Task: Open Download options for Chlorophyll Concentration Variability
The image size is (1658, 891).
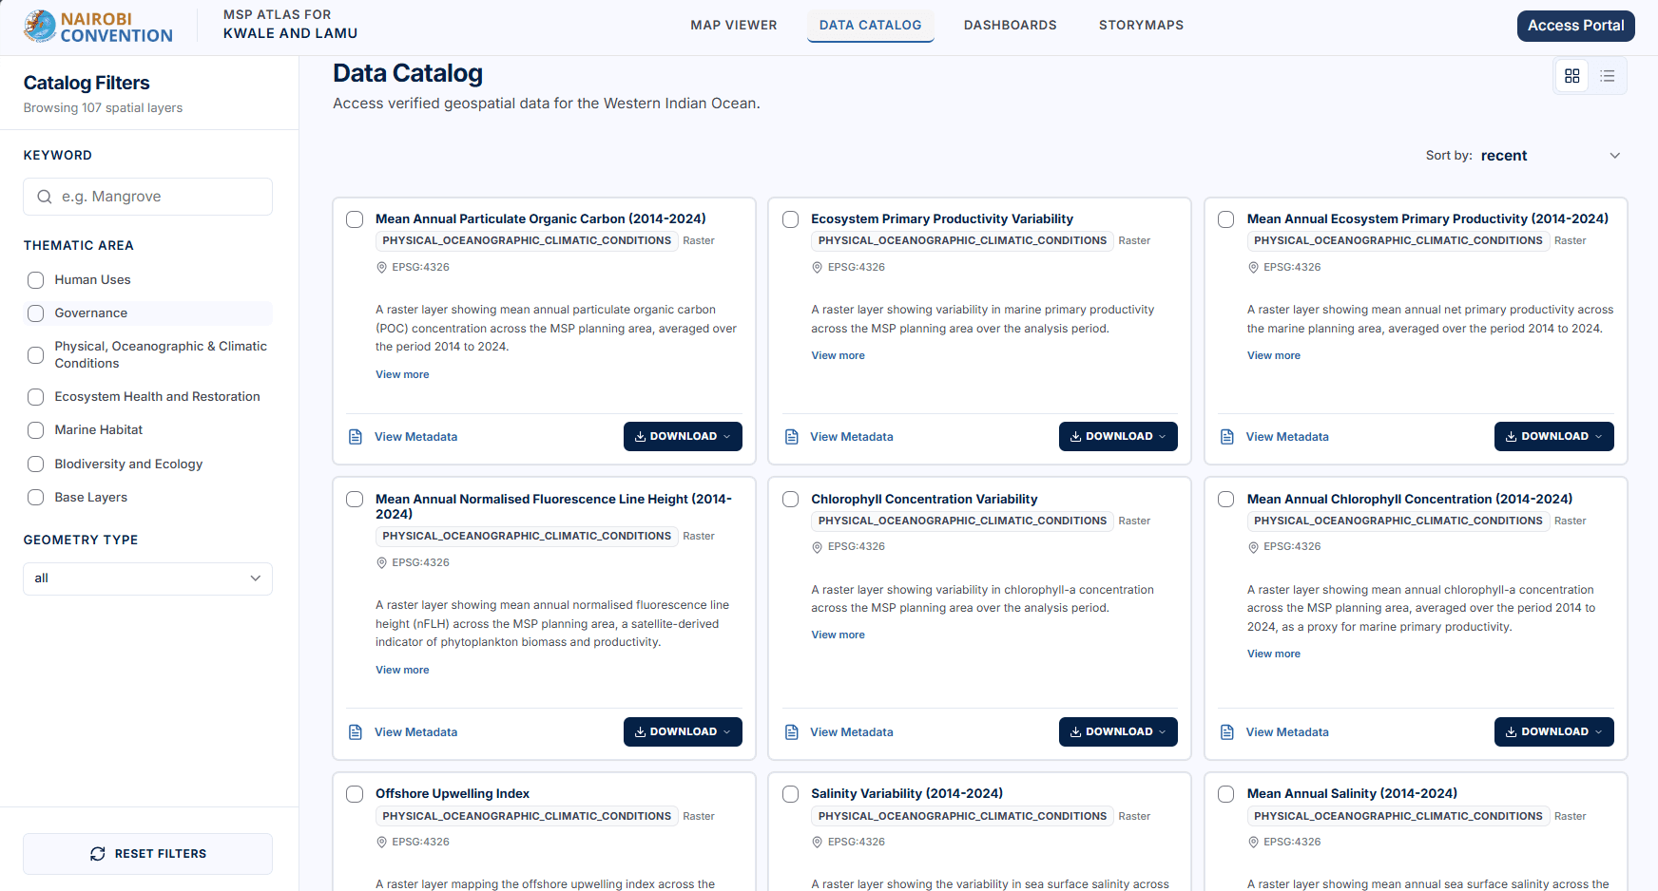Action: (x=1118, y=732)
